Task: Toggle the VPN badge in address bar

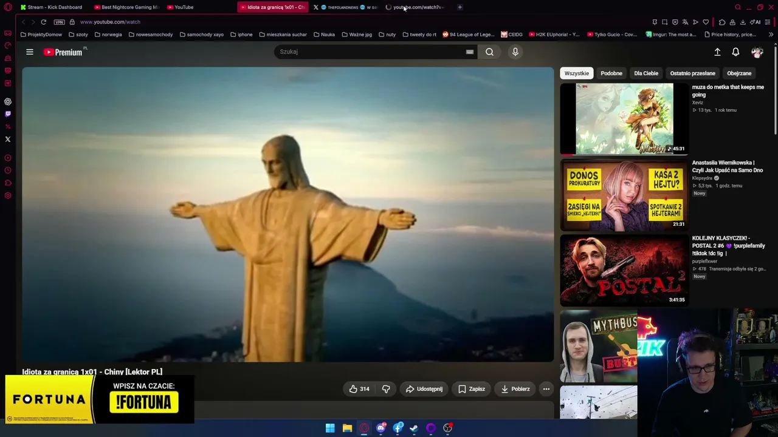Action: point(59,22)
